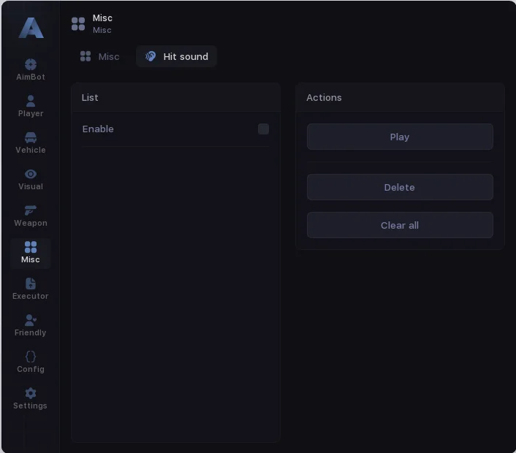Open the Vehicle car icon

tap(31, 137)
